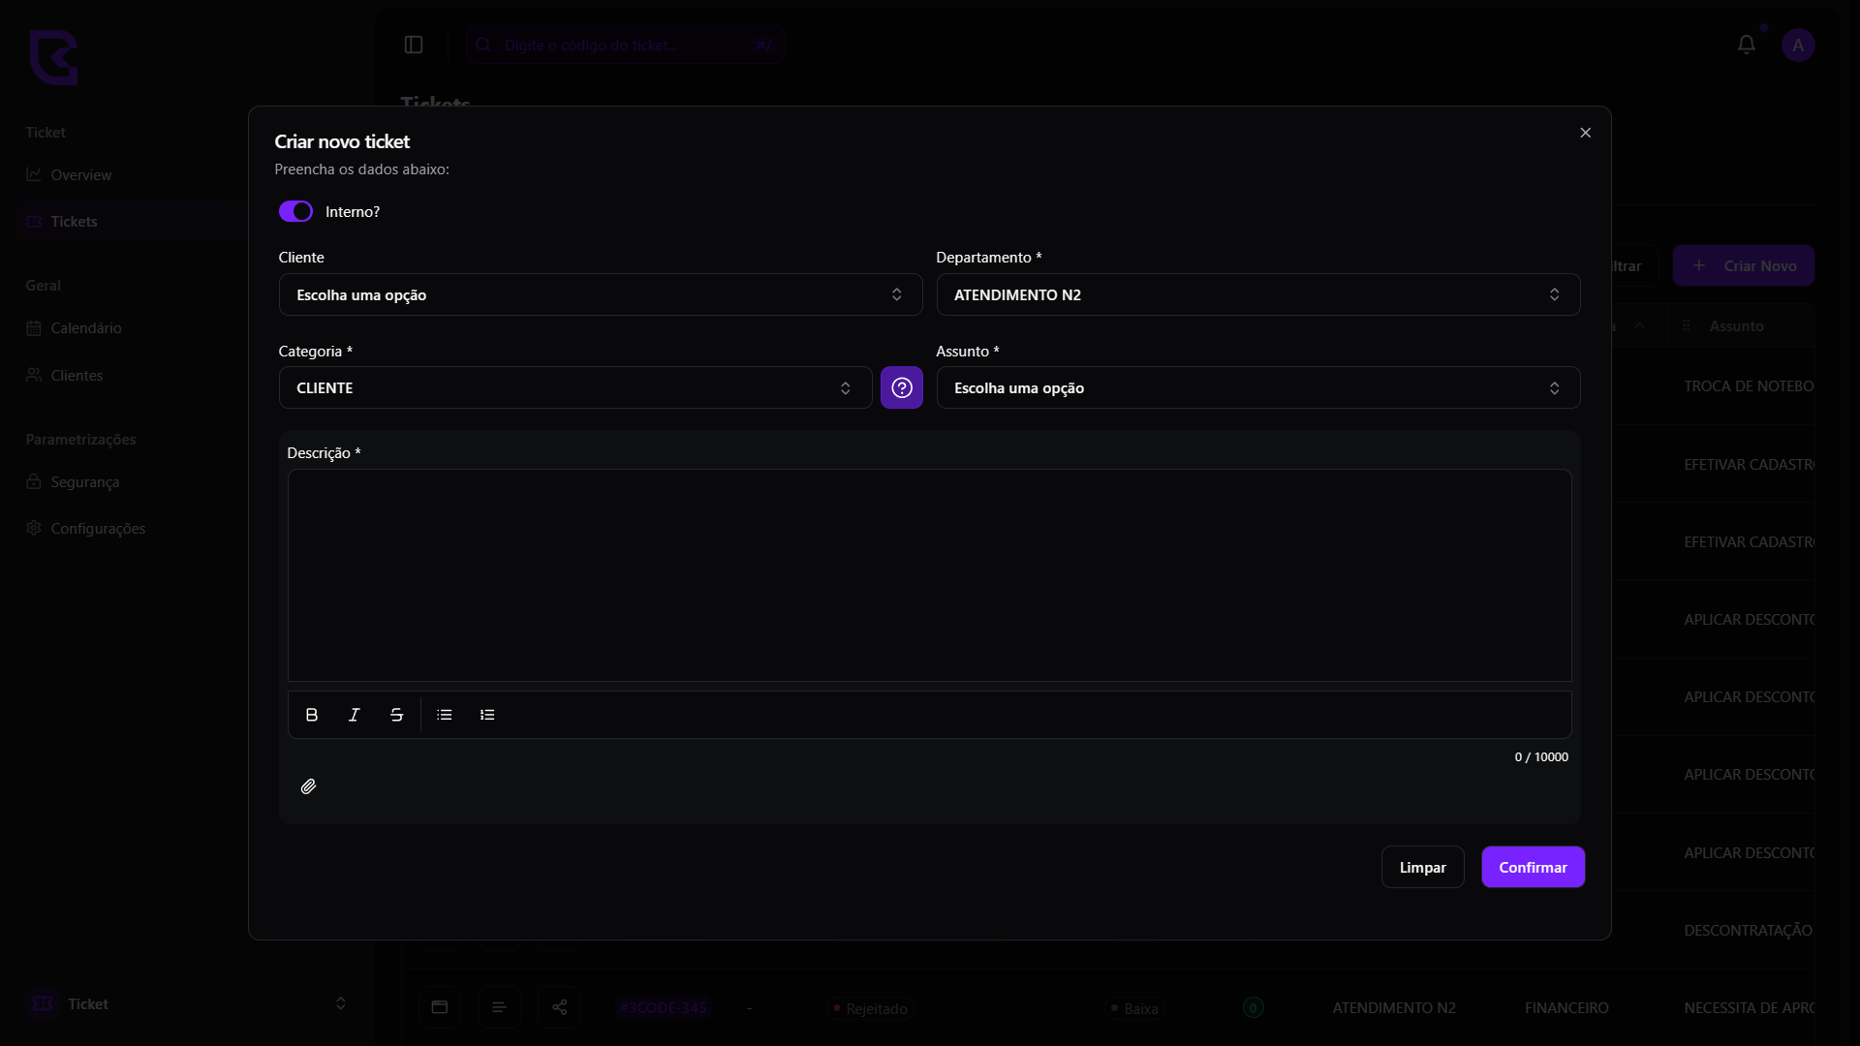Focus the Descrição text area
This screenshot has width=1860, height=1046.
[x=930, y=575]
